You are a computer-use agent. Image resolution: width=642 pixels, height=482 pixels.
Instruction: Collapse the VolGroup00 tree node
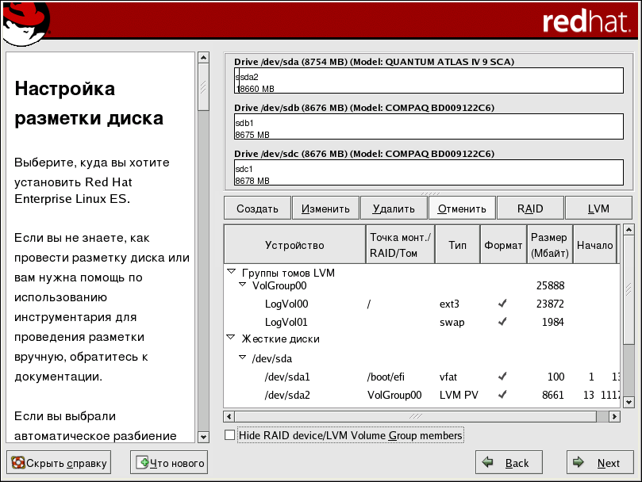pyautogui.click(x=243, y=285)
